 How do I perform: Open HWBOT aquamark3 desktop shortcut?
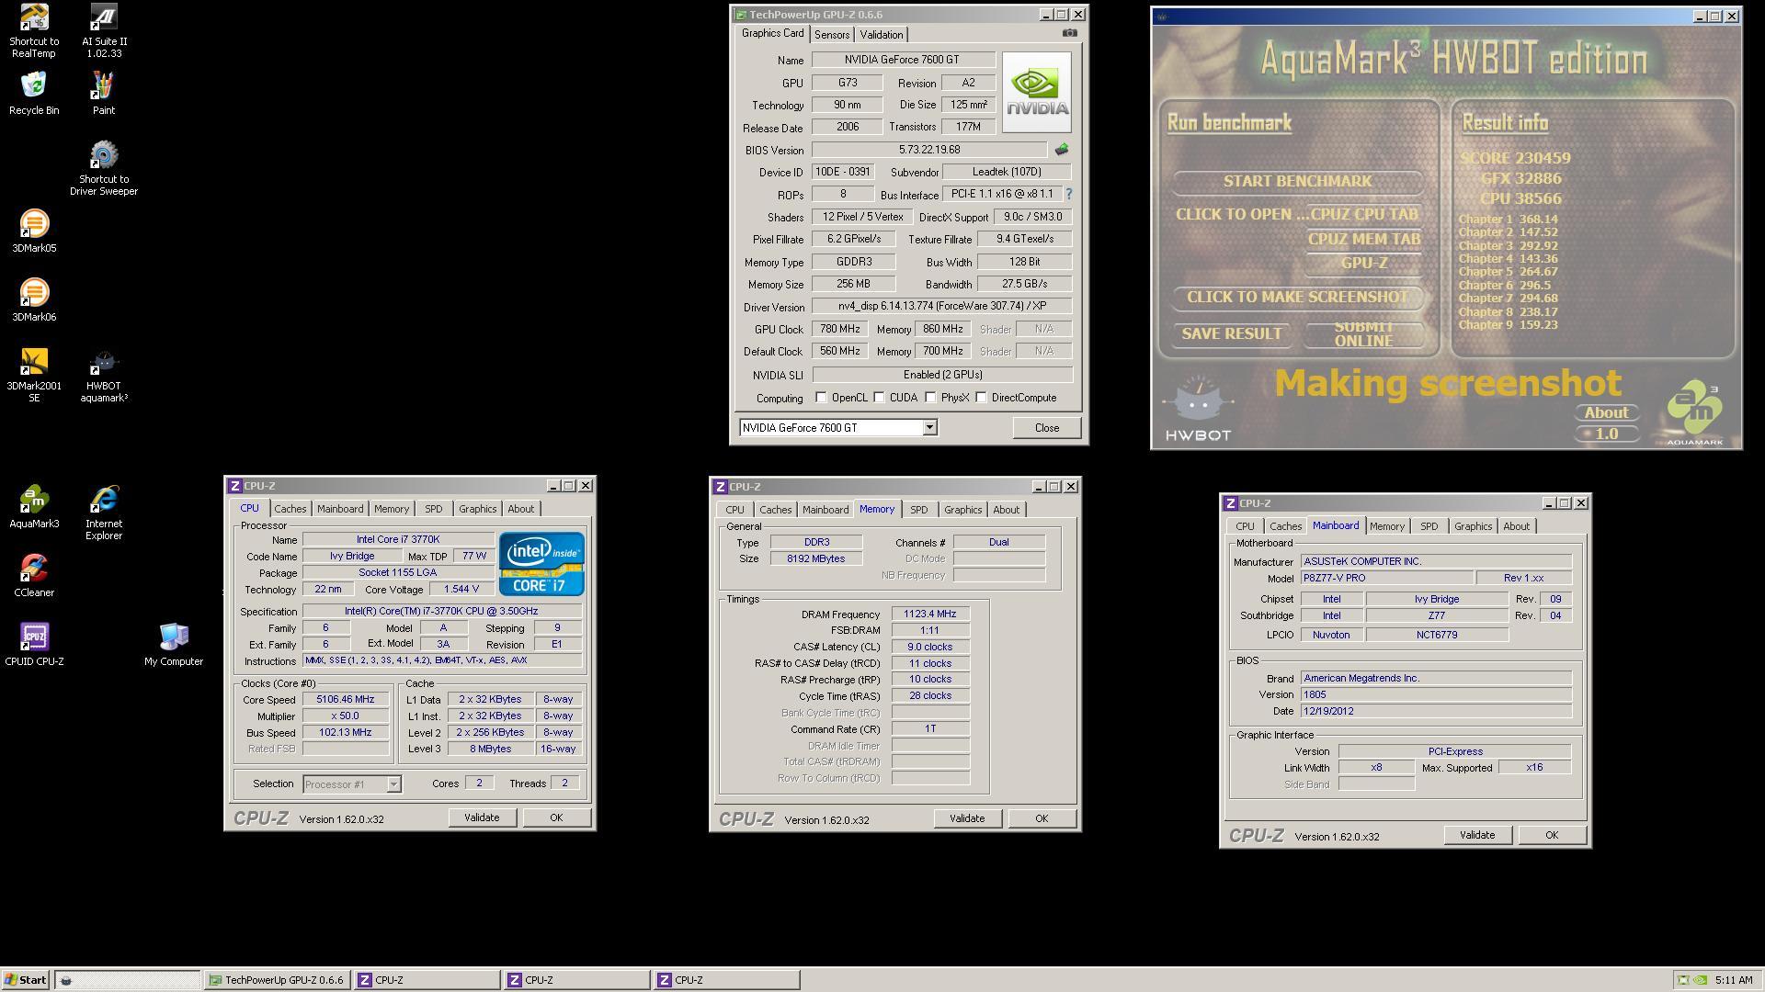pos(104,376)
